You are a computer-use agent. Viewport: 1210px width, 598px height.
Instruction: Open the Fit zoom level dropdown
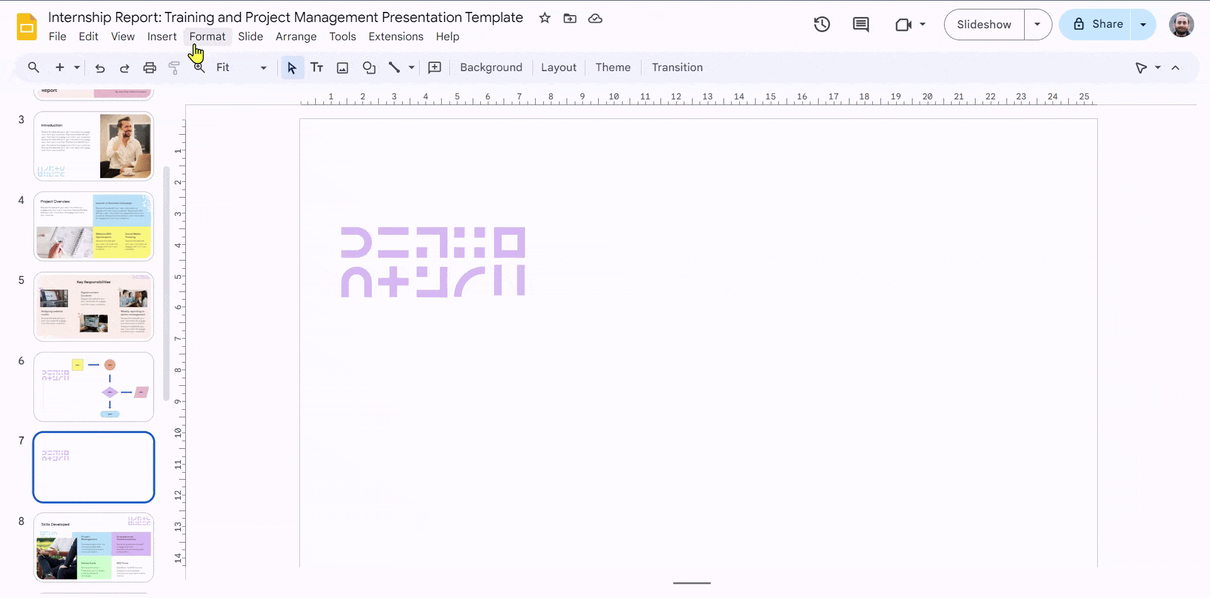263,67
